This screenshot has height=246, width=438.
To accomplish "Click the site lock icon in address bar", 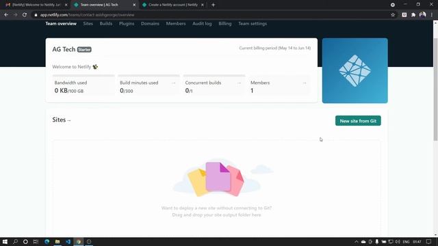I will click(36, 15).
